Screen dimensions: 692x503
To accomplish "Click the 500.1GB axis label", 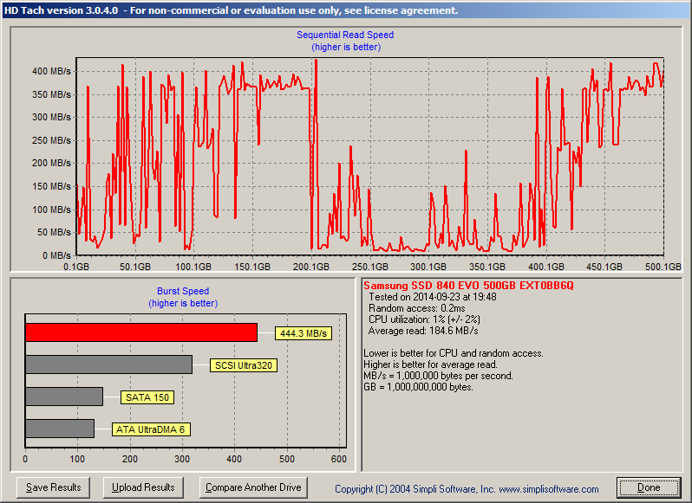I will pos(663,267).
